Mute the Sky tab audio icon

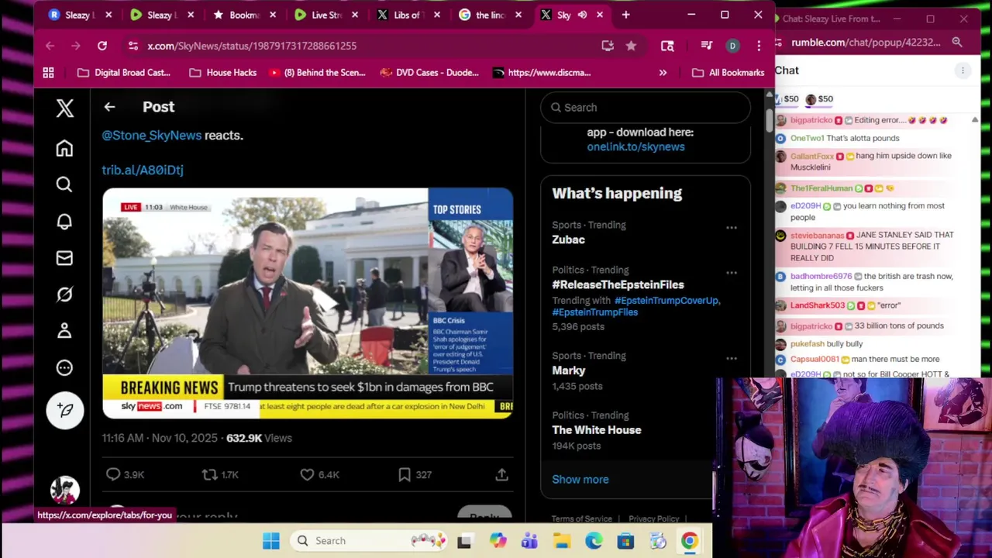582,15
